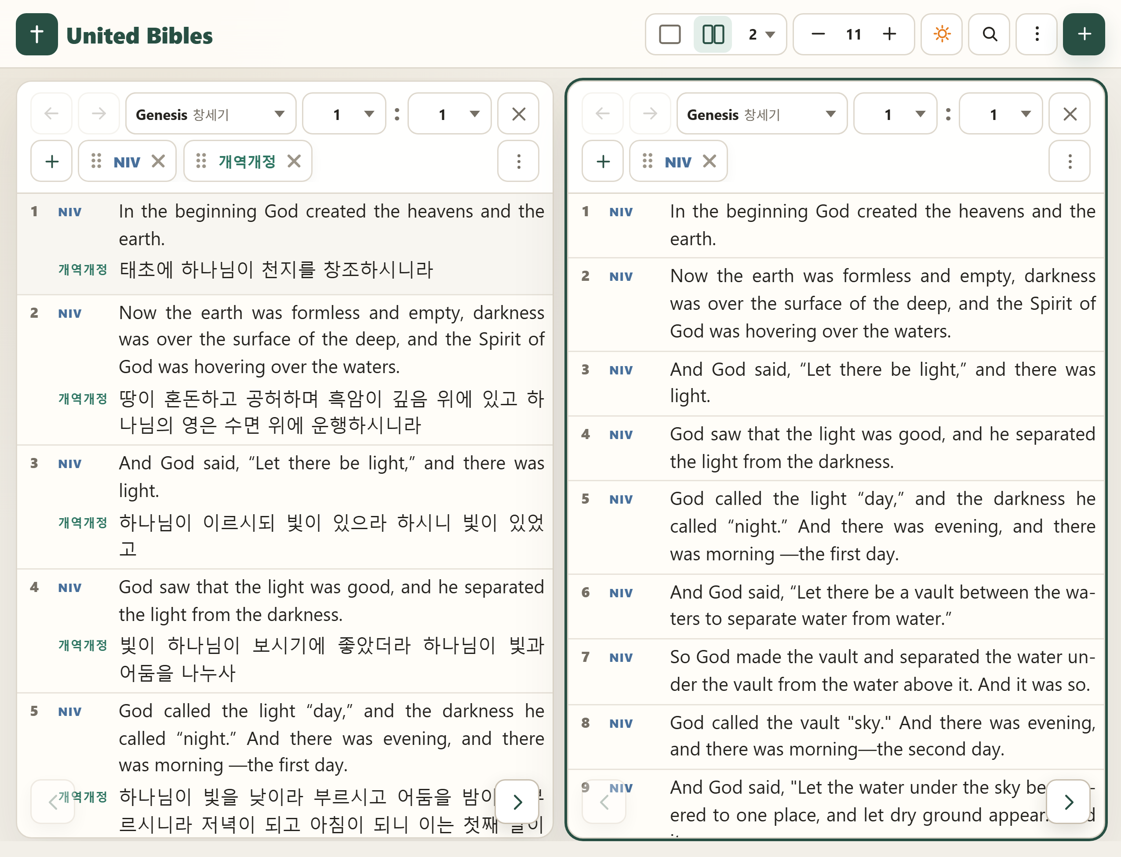1121x857 pixels.
Task: Remove NIV translation from left pane
Action: [158, 161]
